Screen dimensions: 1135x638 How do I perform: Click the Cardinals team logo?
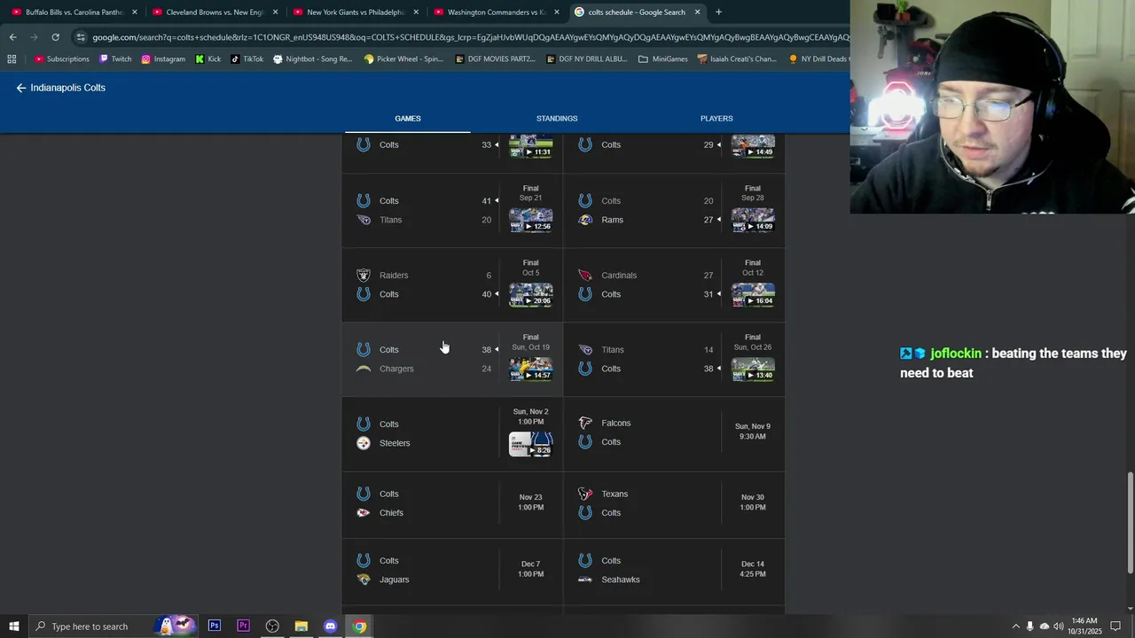585,276
